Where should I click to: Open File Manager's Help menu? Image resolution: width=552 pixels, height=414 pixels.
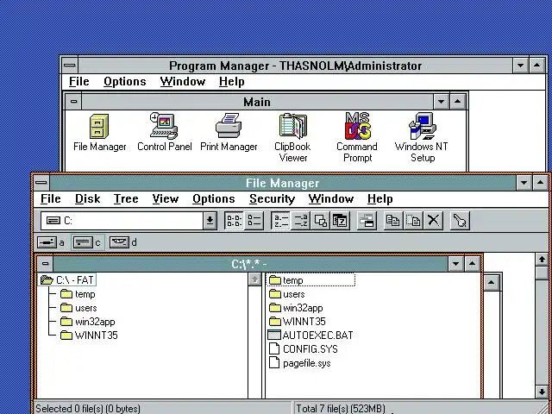click(379, 199)
